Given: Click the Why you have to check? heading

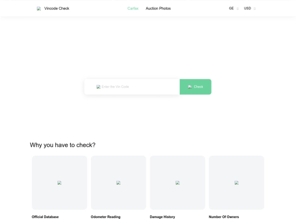Looking at the screenshot, I should click(x=62, y=145).
